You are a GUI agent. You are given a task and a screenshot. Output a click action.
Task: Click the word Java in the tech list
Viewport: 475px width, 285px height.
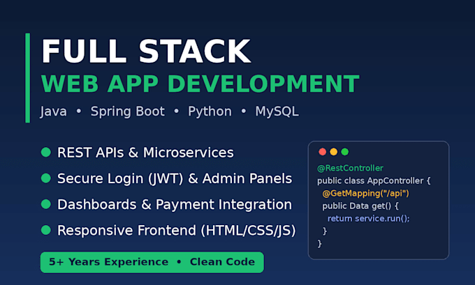53,111
